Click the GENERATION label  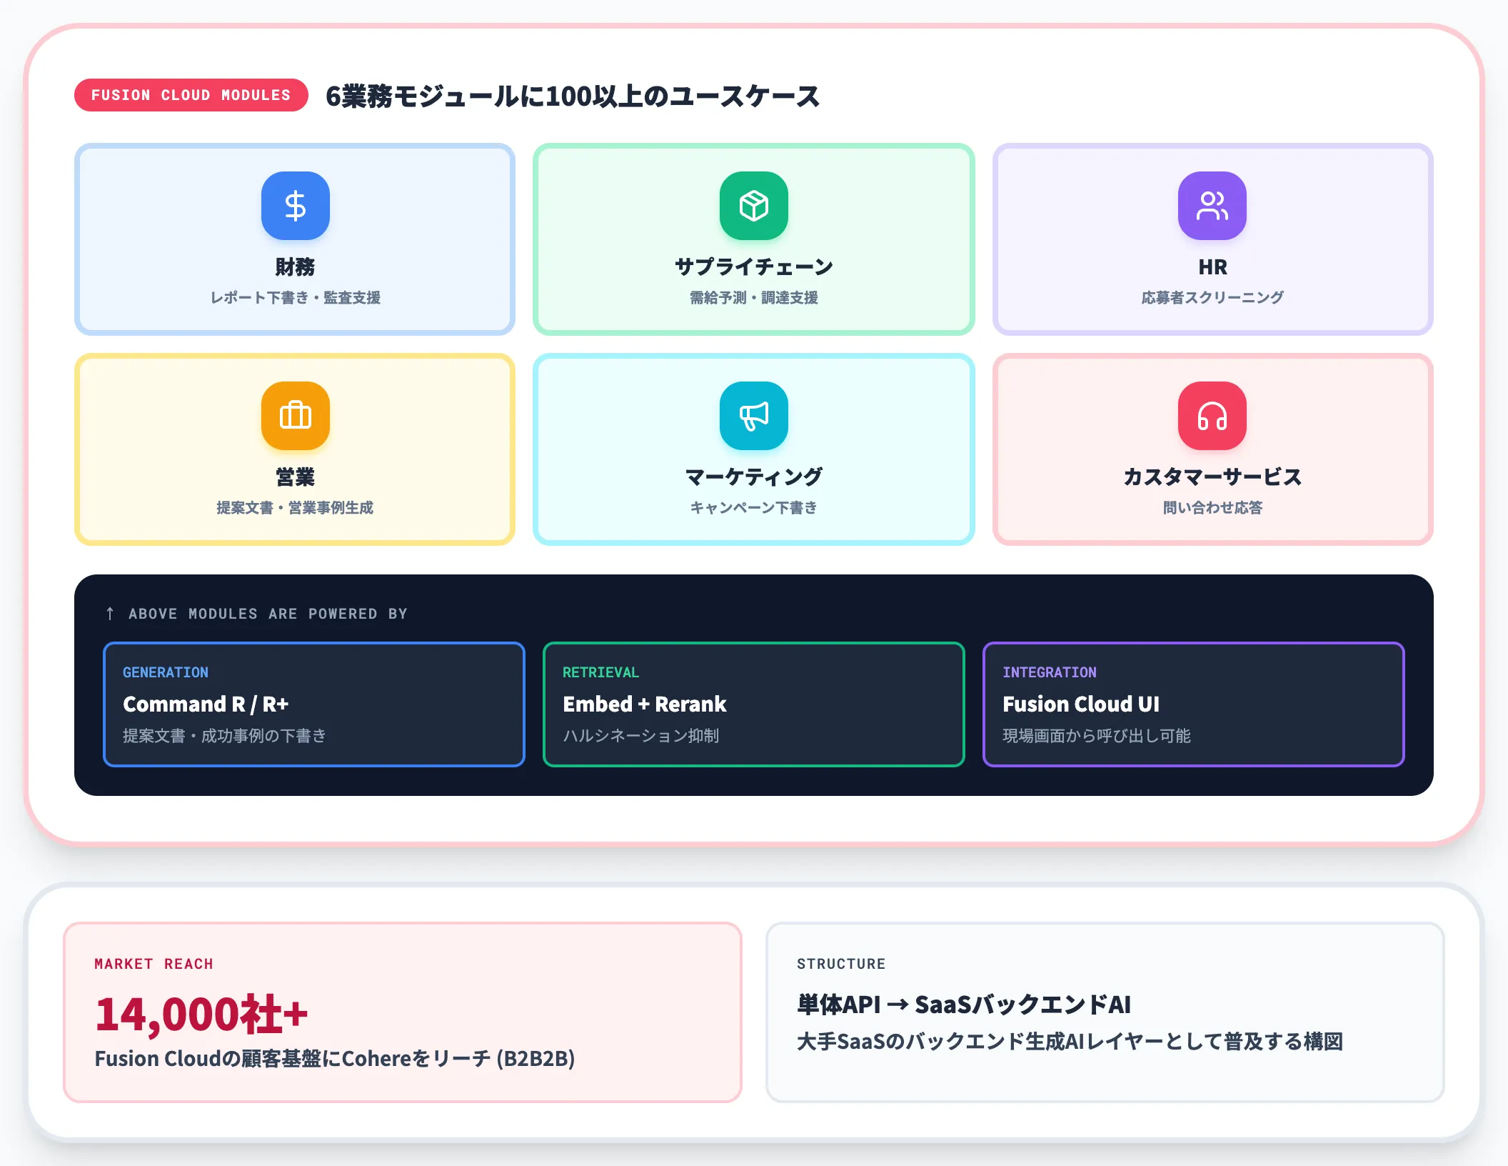166,672
